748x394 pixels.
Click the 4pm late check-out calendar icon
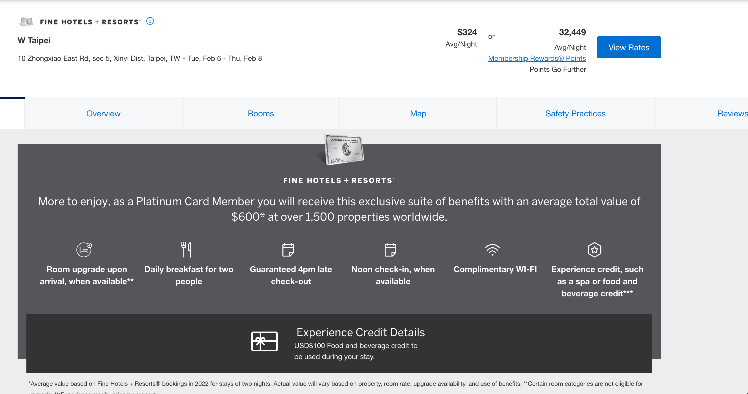(288, 250)
